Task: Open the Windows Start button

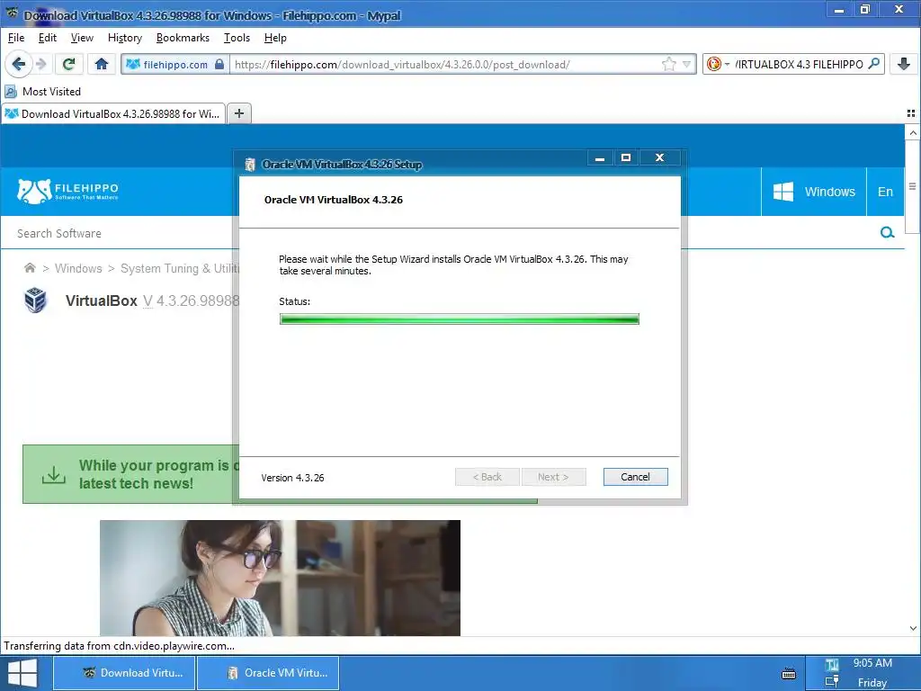Action: point(22,673)
